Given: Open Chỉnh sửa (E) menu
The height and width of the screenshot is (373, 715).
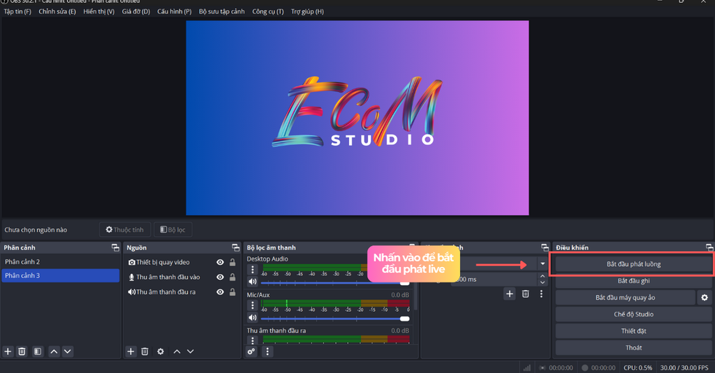Looking at the screenshot, I should pyautogui.click(x=57, y=11).
